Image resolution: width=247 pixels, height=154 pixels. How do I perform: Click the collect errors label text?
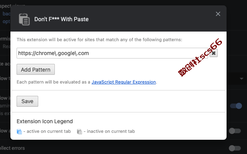click(x=12, y=148)
